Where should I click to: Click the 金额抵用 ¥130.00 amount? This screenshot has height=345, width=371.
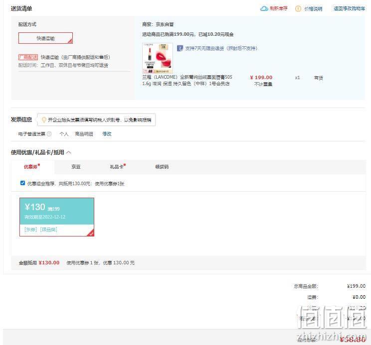click(x=49, y=262)
